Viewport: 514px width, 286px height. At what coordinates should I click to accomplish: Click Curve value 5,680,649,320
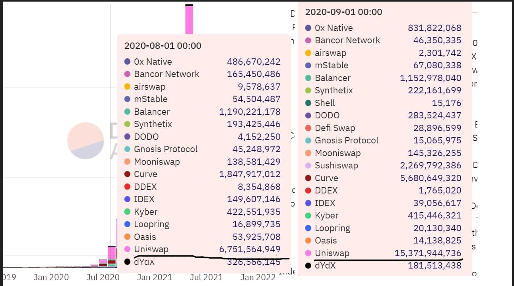(x=431, y=178)
